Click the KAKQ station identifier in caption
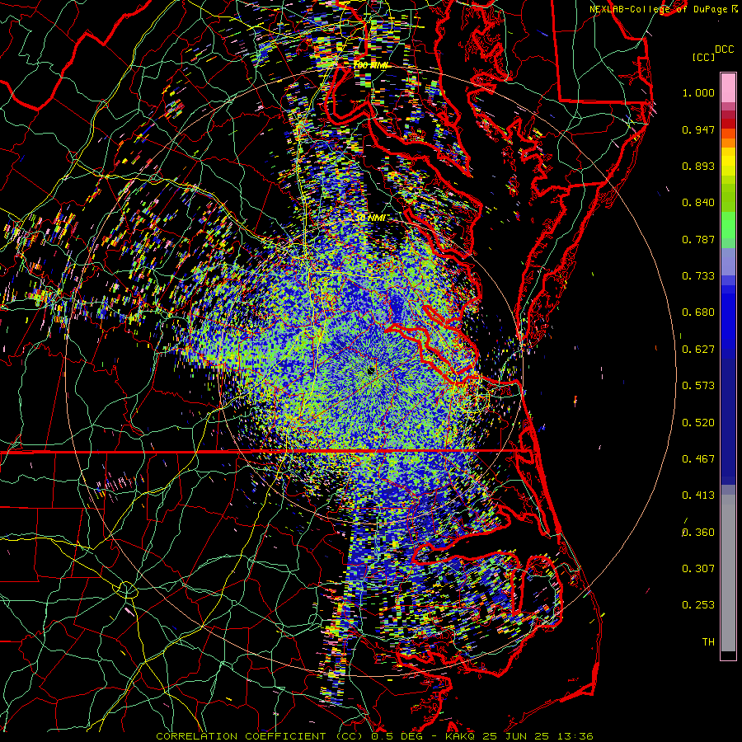Screen dimensions: 742x742 point(459,736)
